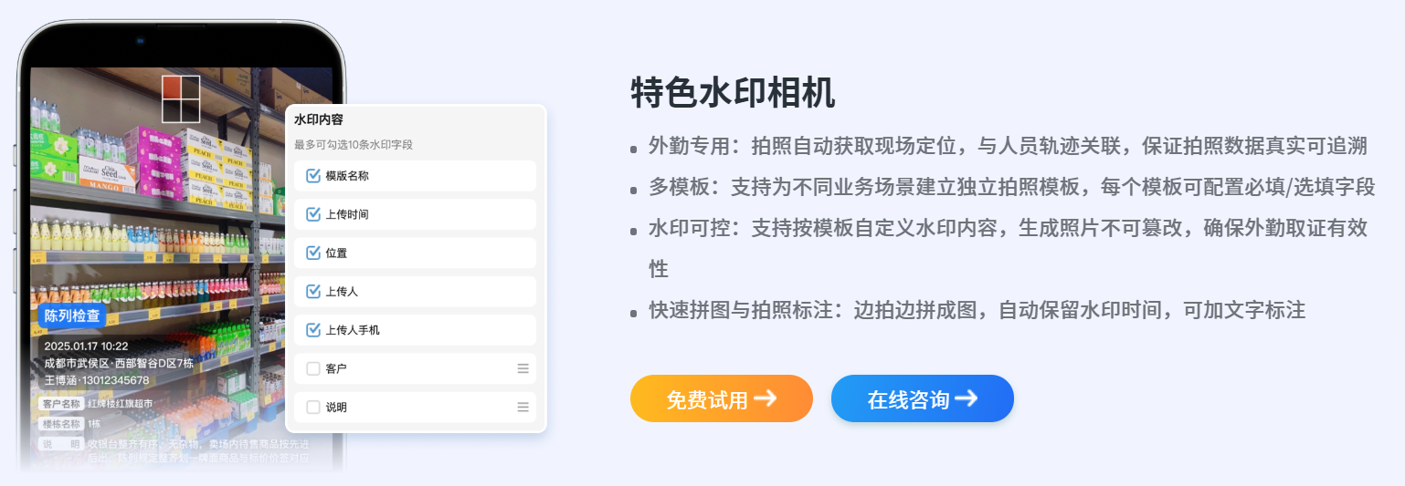The width and height of the screenshot is (1405, 486).
Task: Toggle the 位置 checkbox off
Action: coord(313,253)
